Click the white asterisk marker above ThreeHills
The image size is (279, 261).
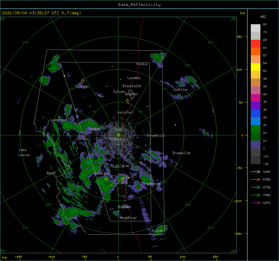[x=147, y=106]
